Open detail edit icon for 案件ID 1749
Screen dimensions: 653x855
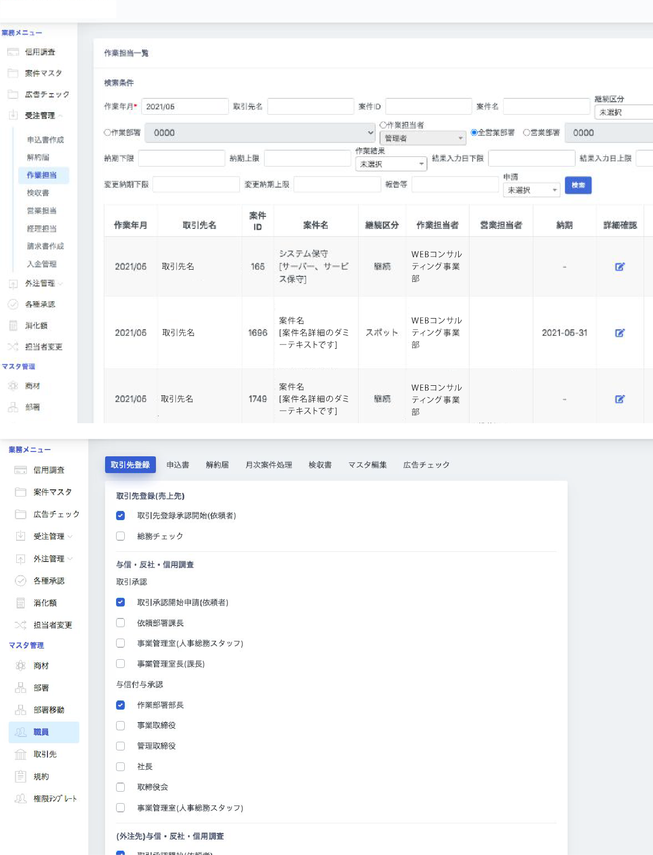619,399
